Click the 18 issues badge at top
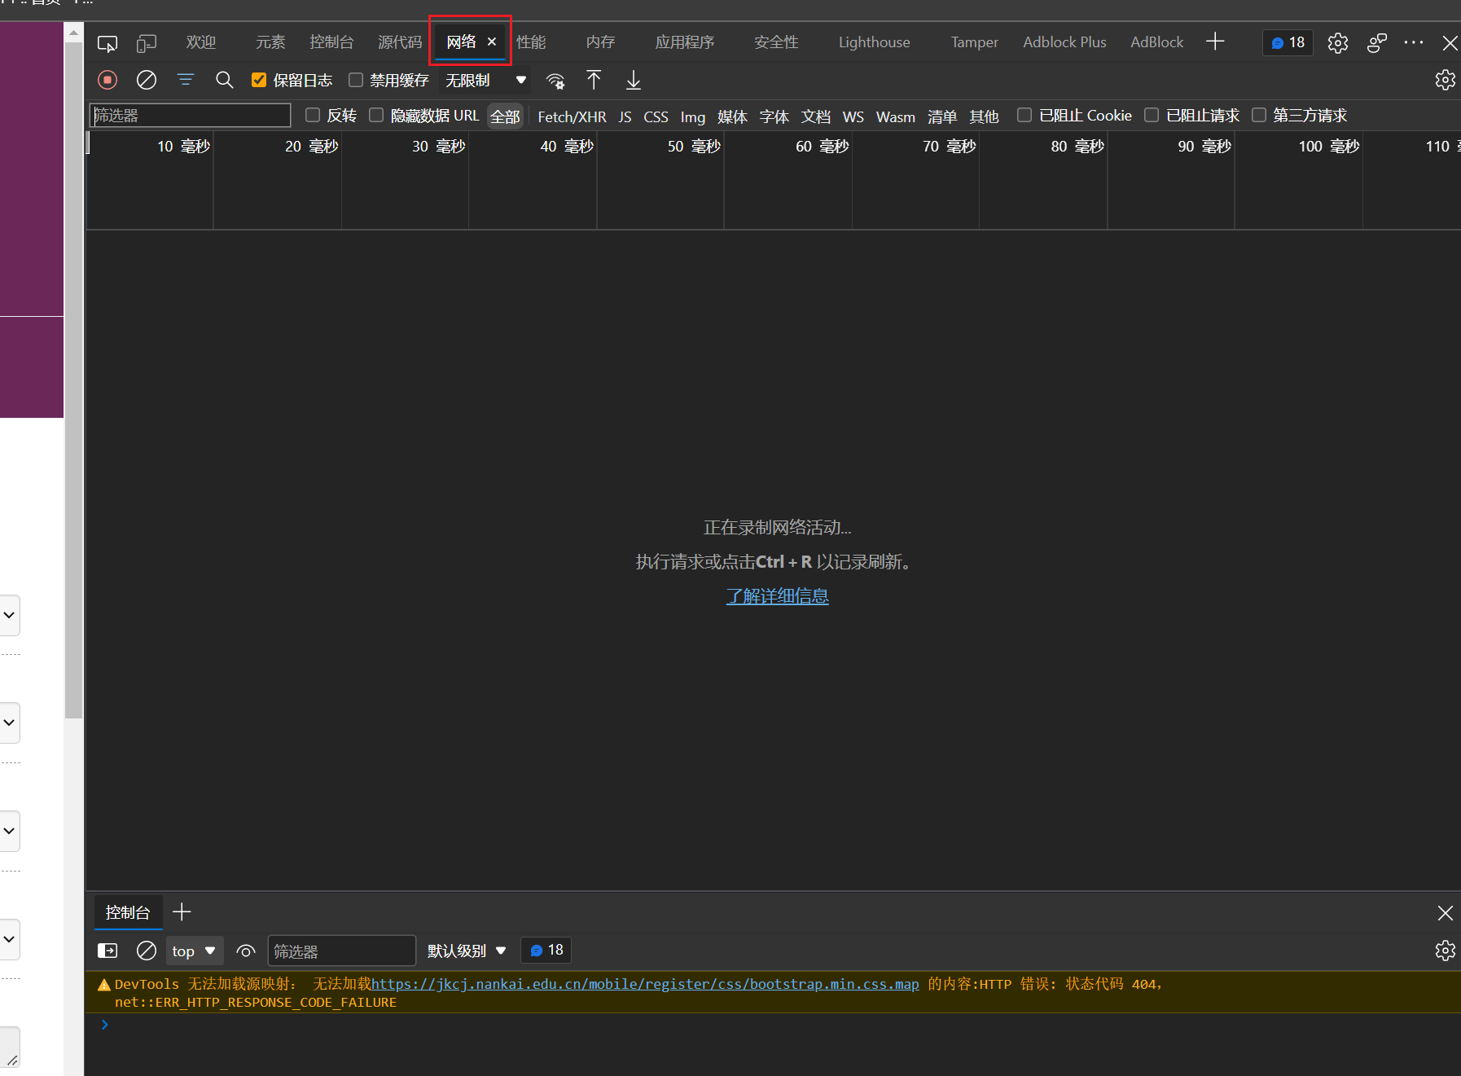Image resolution: width=1461 pixels, height=1076 pixels. (1288, 42)
